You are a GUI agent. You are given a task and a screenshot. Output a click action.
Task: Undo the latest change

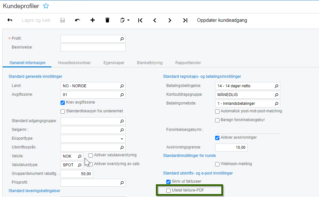pyautogui.click(x=77, y=20)
